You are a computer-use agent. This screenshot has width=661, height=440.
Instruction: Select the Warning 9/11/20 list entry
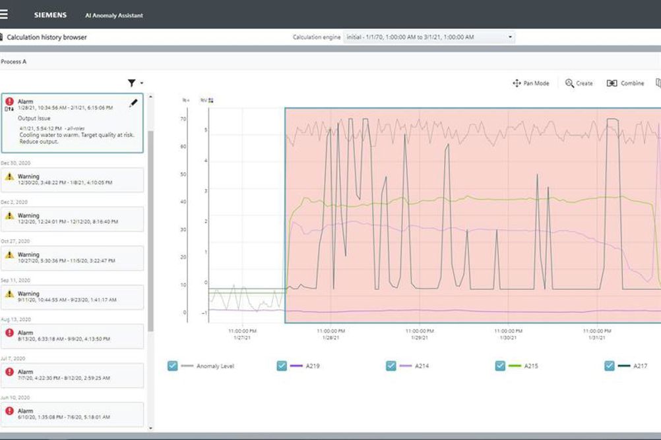pyautogui.click(x=72, y=297)
